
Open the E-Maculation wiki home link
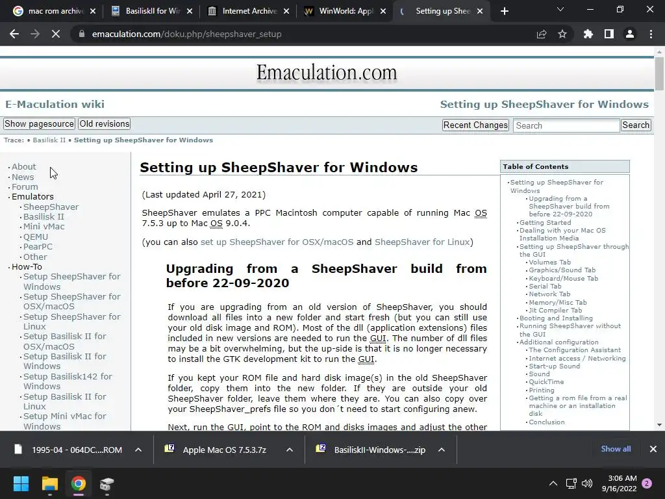click(55, 105)
